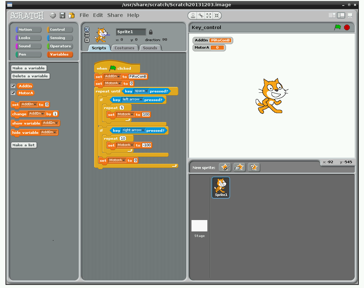
Task: Set rotation style to can rotate
Action: 87,29
